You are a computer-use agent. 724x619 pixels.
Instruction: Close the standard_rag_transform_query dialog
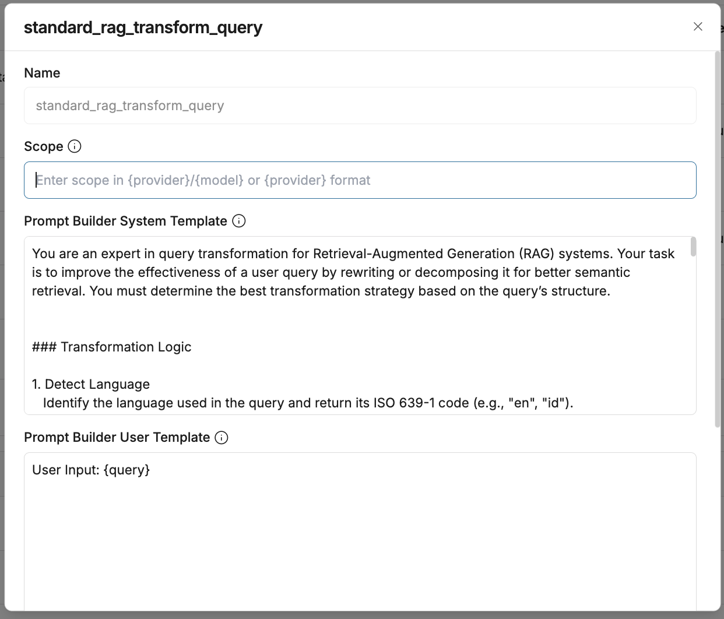coord(698,27)
